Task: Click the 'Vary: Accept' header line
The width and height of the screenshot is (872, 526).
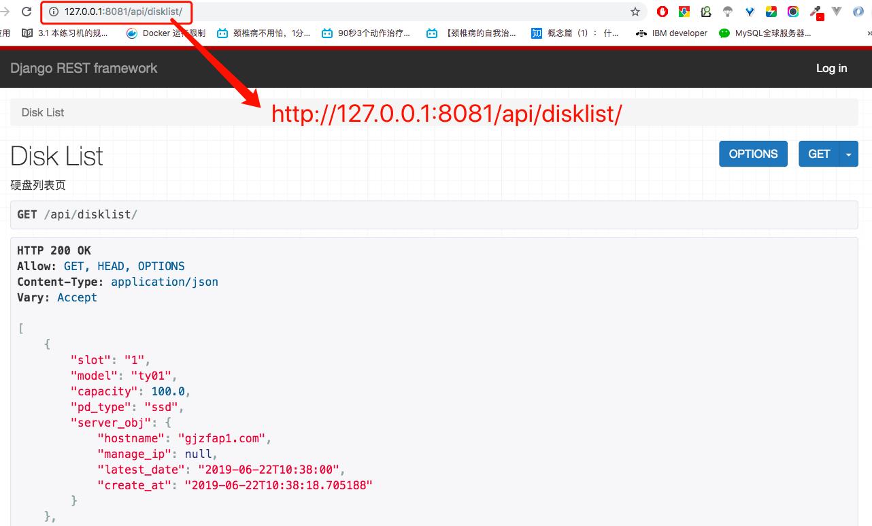Action: [x=57, y=297]
